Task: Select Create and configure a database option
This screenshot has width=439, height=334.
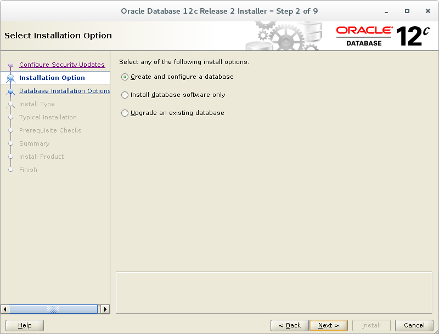Action: [x=177, y=77]
